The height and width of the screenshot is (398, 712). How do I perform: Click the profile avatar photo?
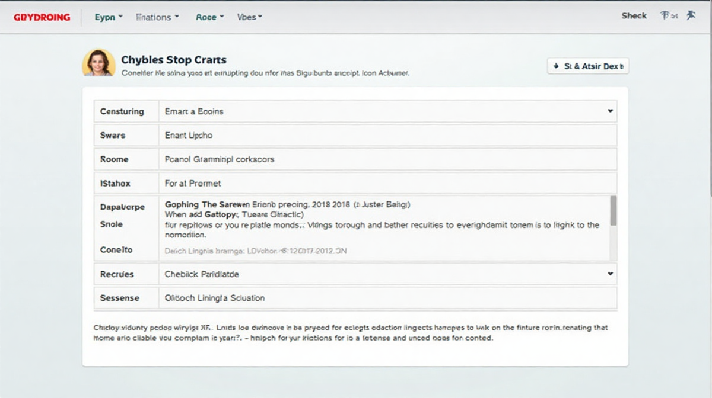click(98, 63)
